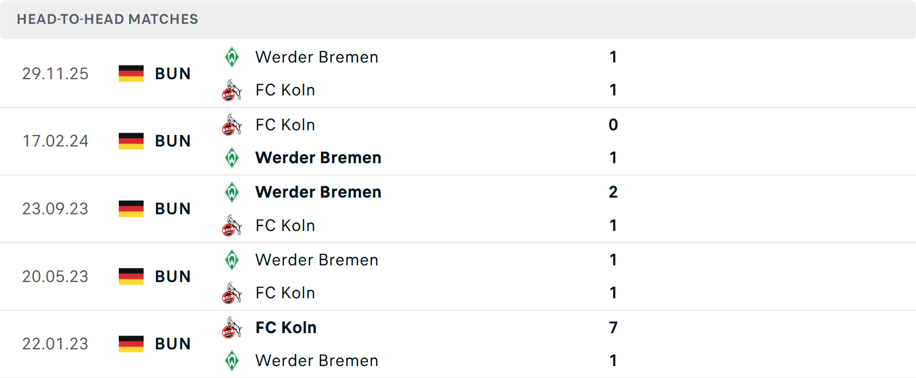Open the Werder Bremen logo in the 17.02.24 row

tap(232, 157)
